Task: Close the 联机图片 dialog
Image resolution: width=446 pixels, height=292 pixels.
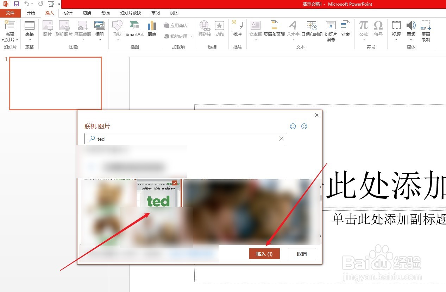Action: coord(317,115)
